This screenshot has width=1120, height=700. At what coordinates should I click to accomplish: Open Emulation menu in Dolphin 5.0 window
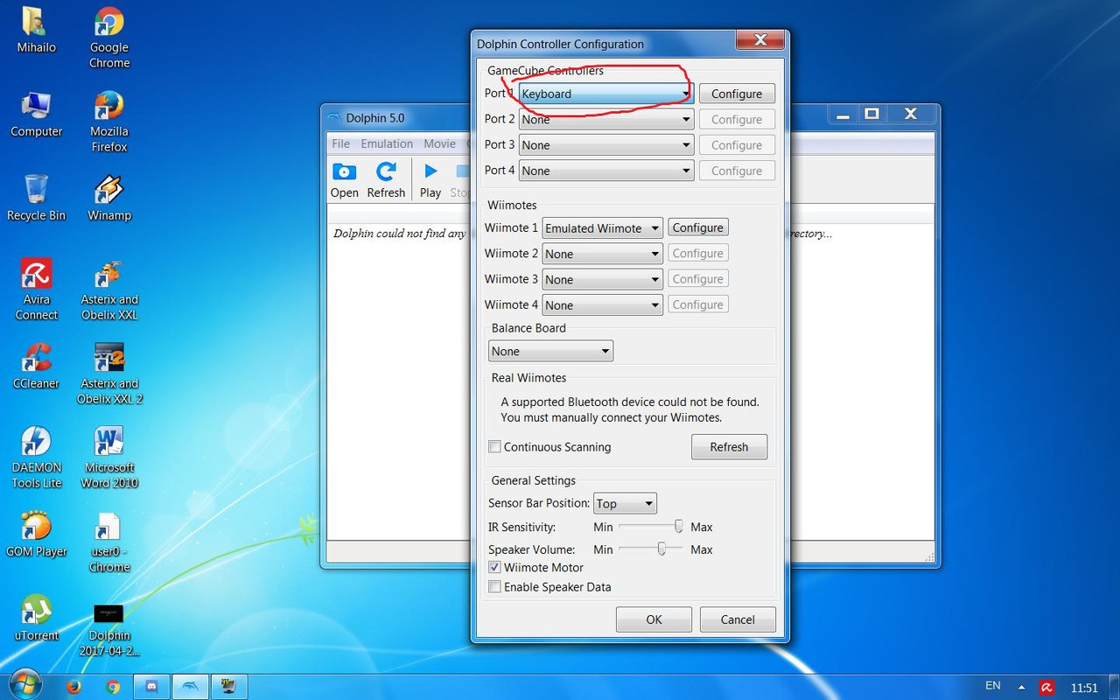tap(387, 143)
